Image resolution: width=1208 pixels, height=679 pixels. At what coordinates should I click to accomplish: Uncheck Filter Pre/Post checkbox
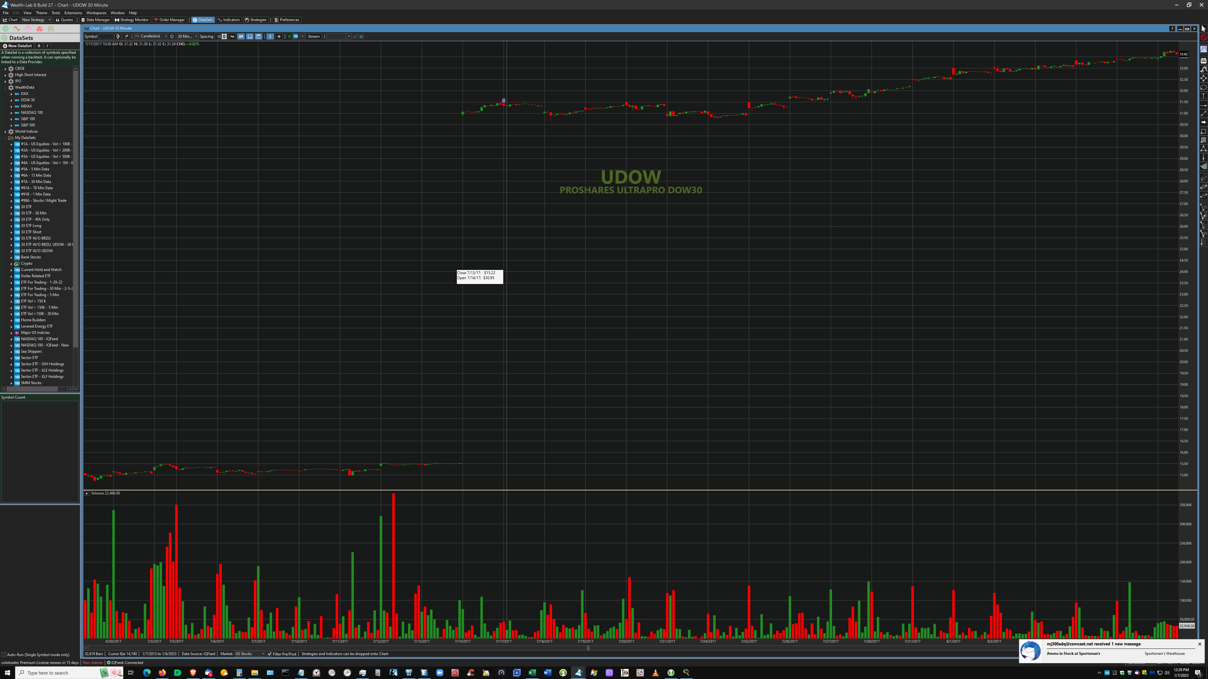click(270, 654)
